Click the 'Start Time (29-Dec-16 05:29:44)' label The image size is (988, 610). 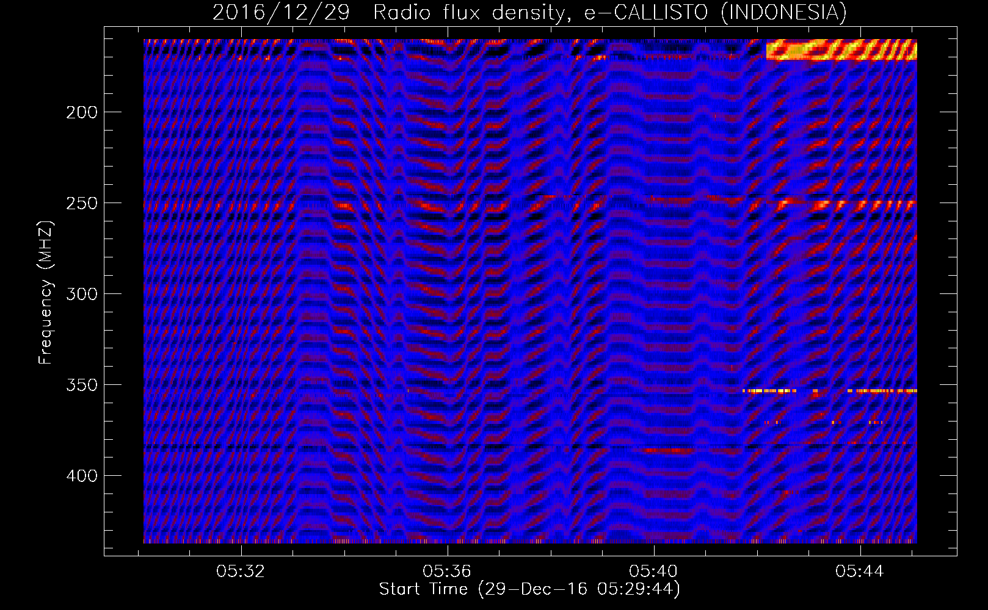[x=529, y=589]
